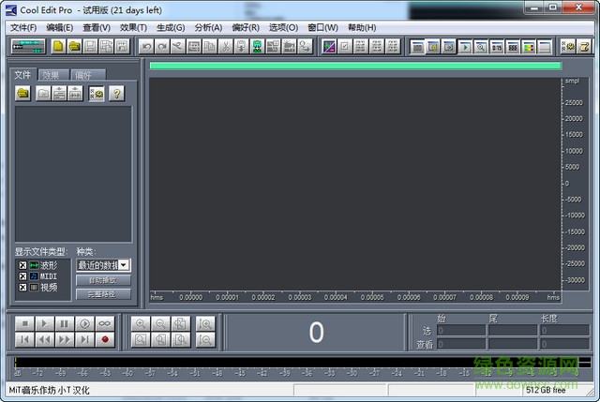The width and height of the screenshot is (600, 402).
Task: Expand the 种类 sort dropdown
Action: [x=124, y=264]
